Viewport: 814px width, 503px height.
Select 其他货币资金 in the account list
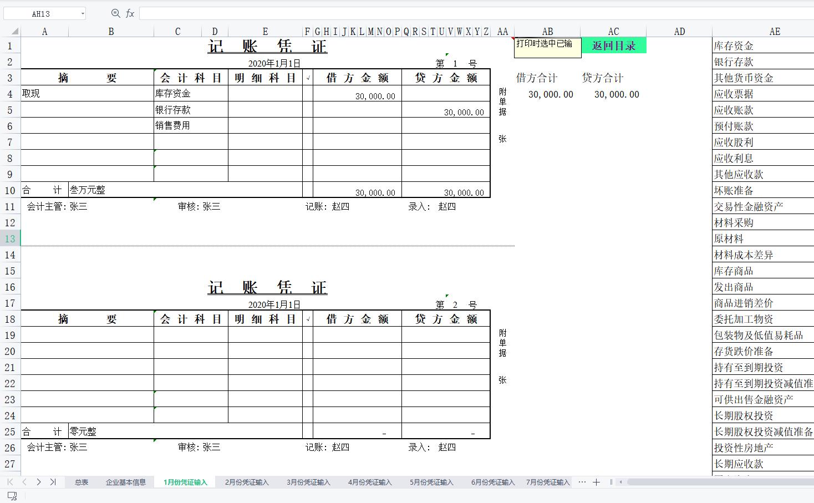(x=763, y=78)
